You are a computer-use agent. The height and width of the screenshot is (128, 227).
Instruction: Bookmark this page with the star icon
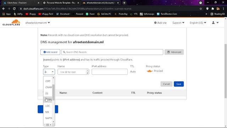[201, 9]
